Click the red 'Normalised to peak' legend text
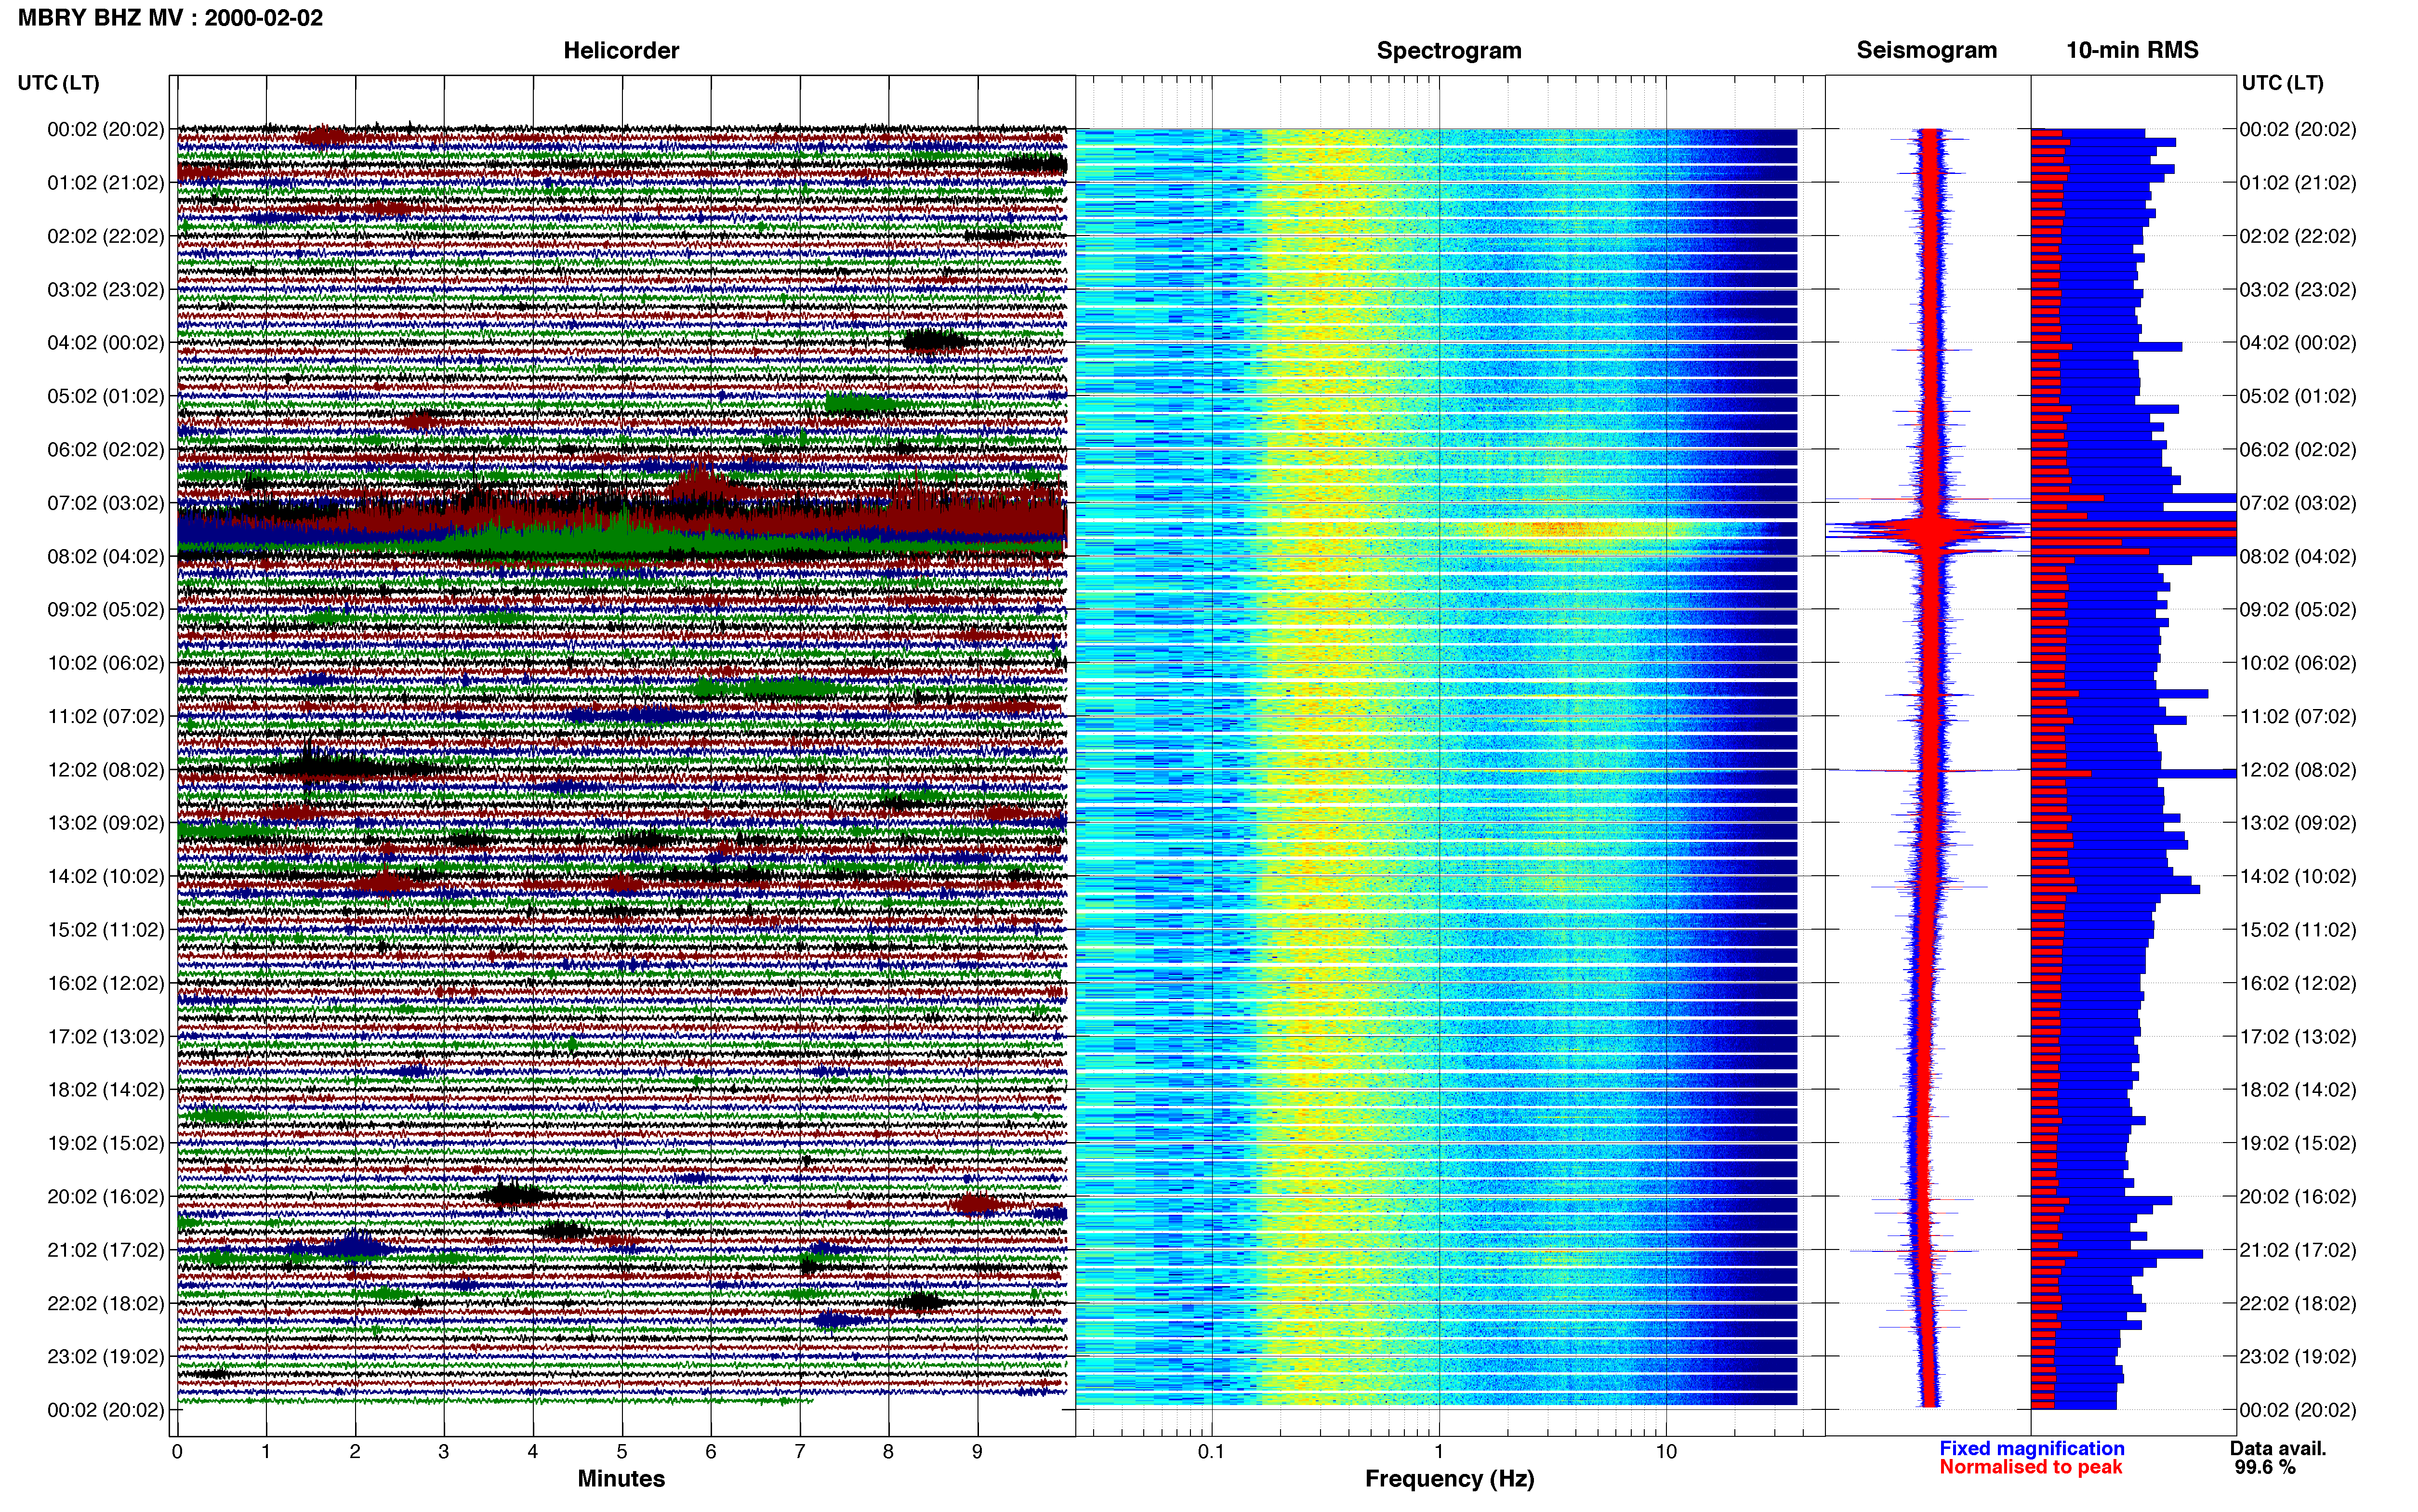This screenshot has width=2418, height=1512. click(2030, 1467)
